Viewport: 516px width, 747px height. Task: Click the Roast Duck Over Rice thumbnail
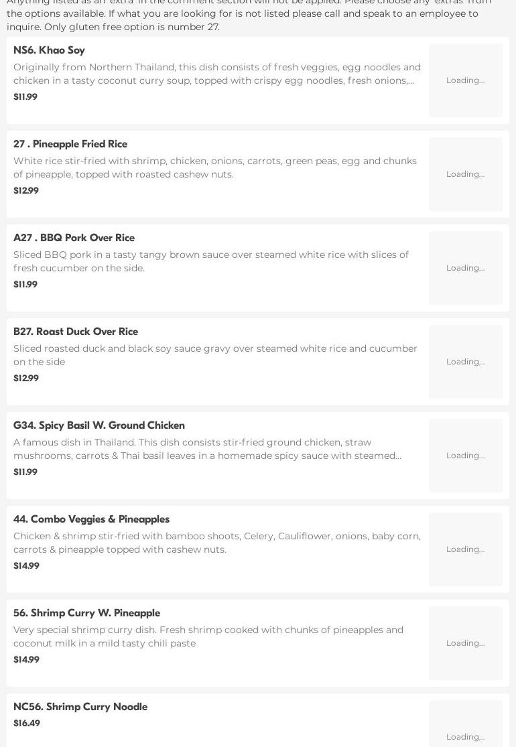point(465,362)
